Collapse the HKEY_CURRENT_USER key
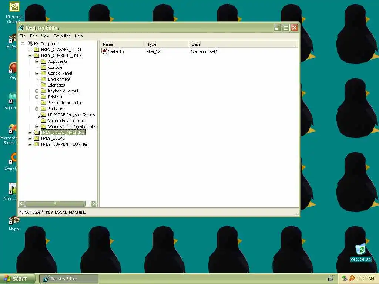Image resolution: width=379 pixels, height=284 pixels. click(30, 55)
